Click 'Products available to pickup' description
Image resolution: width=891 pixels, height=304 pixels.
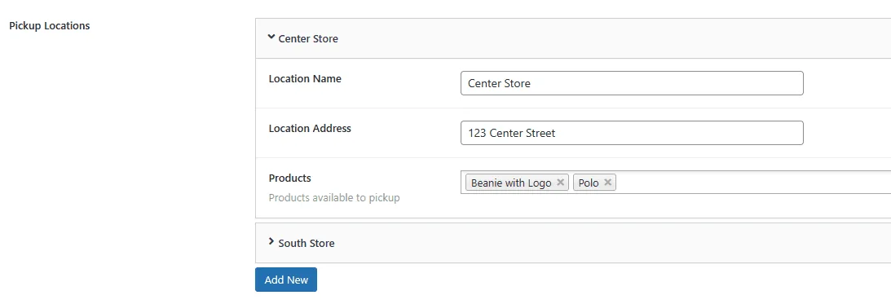[334, 198]
